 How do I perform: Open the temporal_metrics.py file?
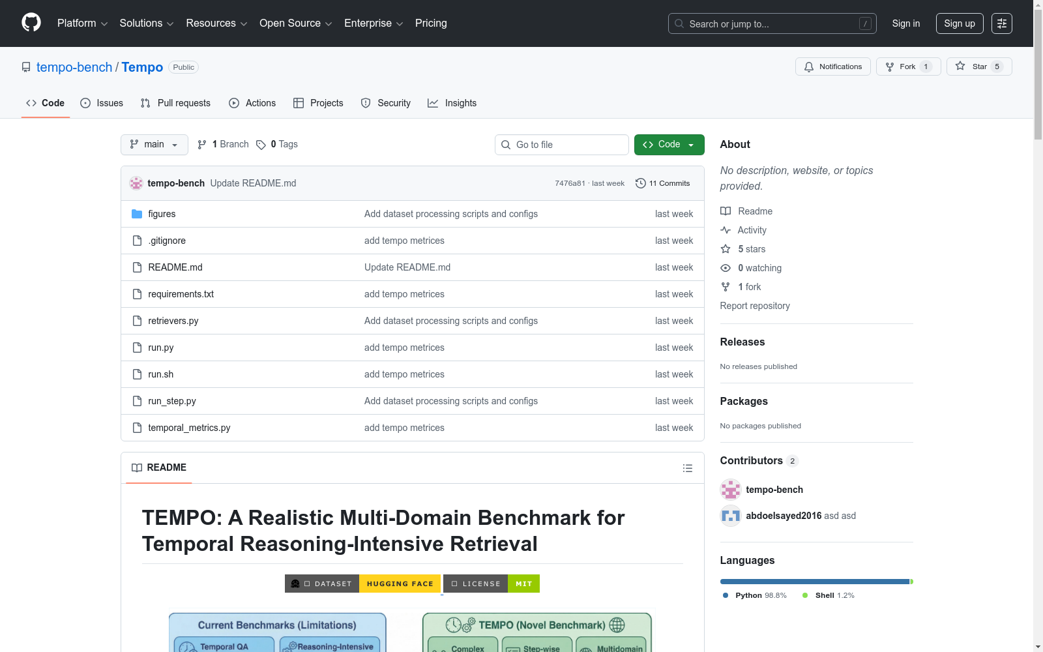point(189,428)
